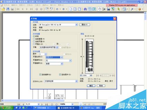Select the 页面从 (pages from) radio button
This screenshot has width=147, height=110.
(34, 44)
